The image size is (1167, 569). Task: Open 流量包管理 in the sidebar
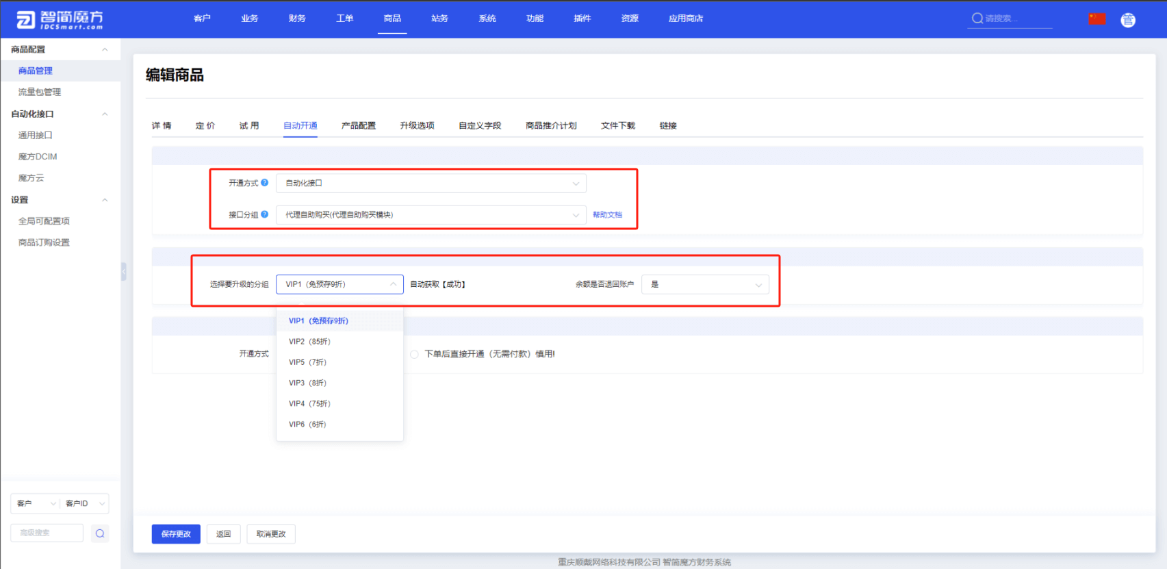[40, 92]
